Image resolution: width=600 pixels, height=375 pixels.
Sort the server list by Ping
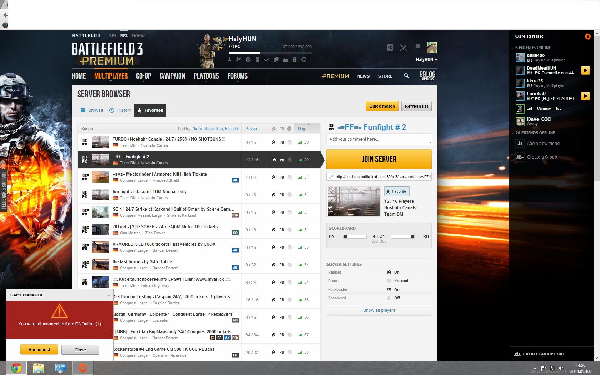301,129
